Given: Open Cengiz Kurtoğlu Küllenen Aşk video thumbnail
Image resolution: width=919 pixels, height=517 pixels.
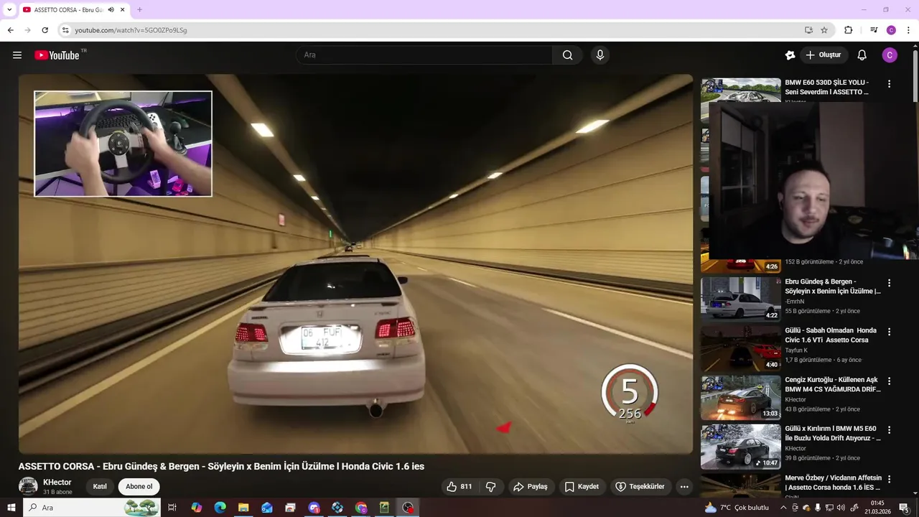Looking at the screenshot, I should point(740,397).
